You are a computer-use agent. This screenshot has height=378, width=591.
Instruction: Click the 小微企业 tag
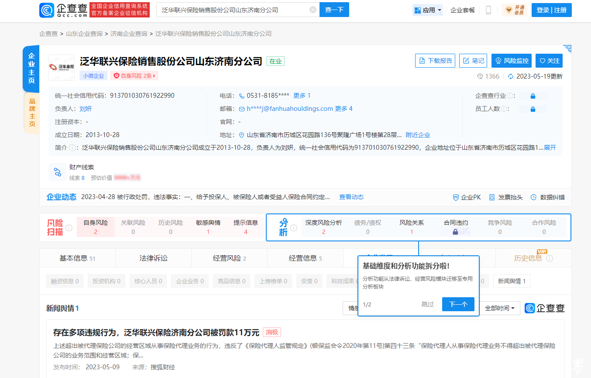tap(93, 76)
